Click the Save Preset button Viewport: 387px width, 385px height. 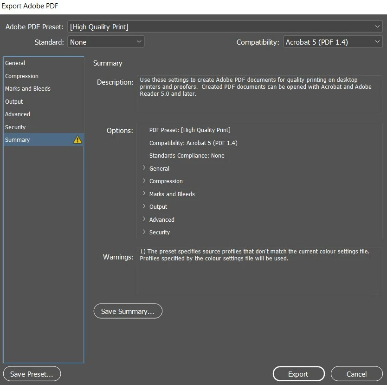tap(32, 374)
